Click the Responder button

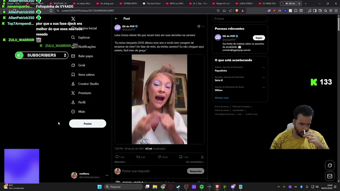coord(196,171)
